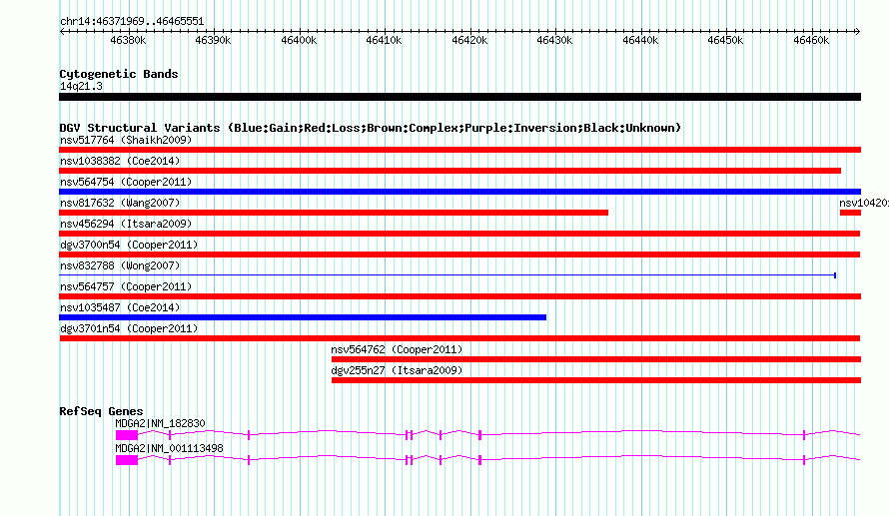Open variant nsv817632 (Wang2007)

(x=120, y=203)
